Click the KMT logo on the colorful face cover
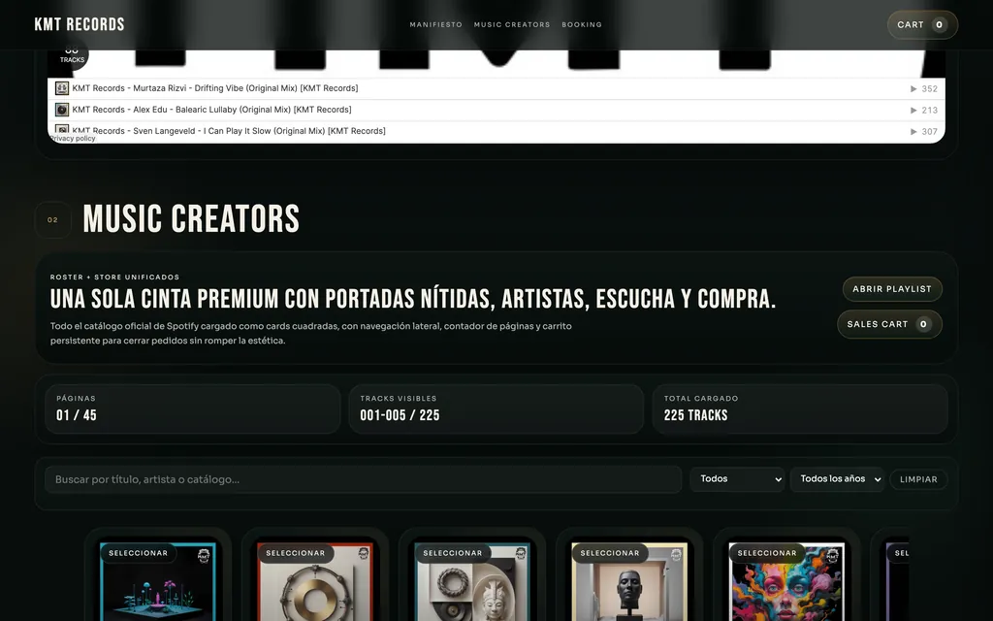Viewport: 993px width, 621px height. 832,556
